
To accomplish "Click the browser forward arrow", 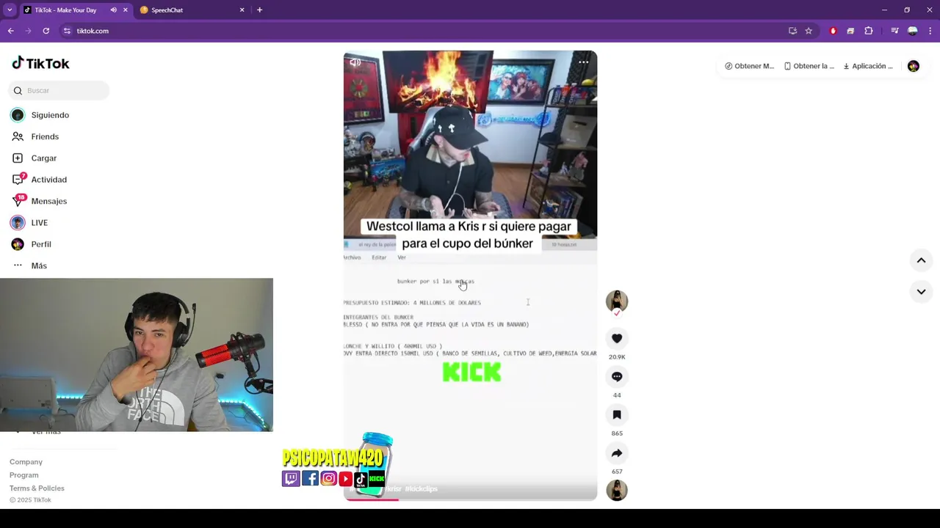I will point(29,31).
